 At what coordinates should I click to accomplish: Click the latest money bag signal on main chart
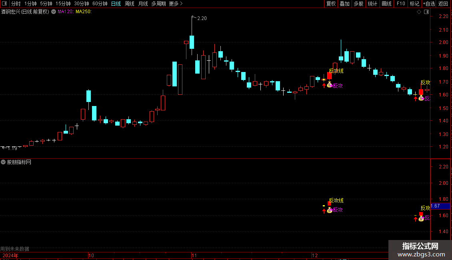pos(421,98)
